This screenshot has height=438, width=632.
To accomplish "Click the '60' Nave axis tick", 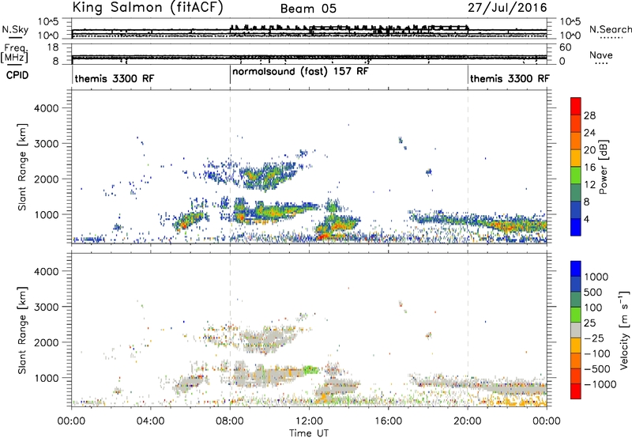I will (x=565, y=47).
